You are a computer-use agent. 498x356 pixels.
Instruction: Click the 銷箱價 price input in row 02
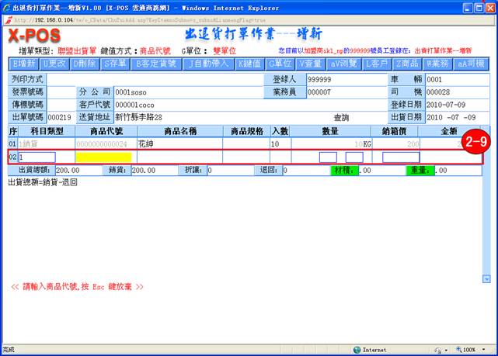point(401,157)
